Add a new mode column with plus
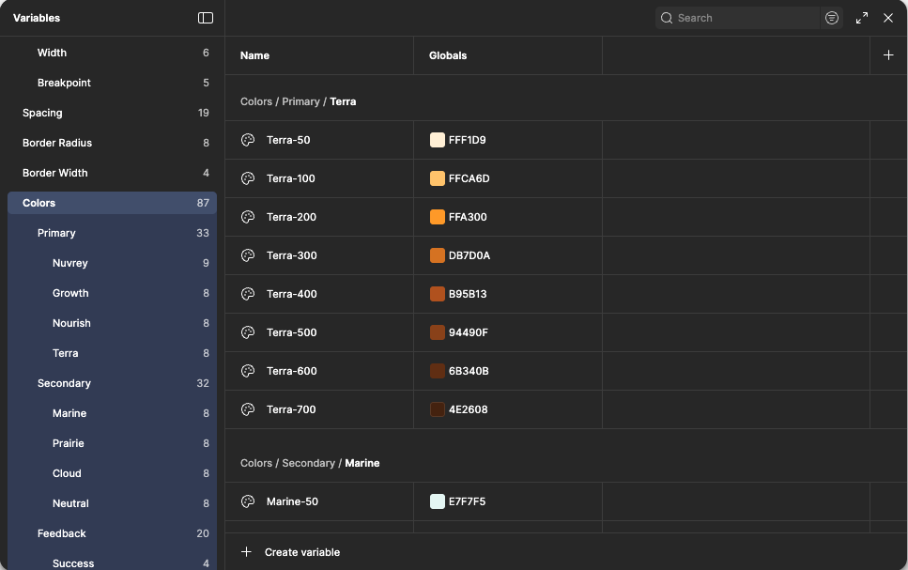 888,55
